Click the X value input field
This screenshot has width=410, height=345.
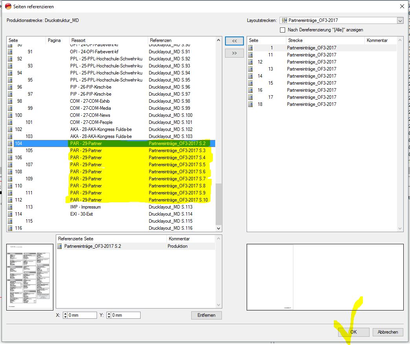(x=82, y=315)
